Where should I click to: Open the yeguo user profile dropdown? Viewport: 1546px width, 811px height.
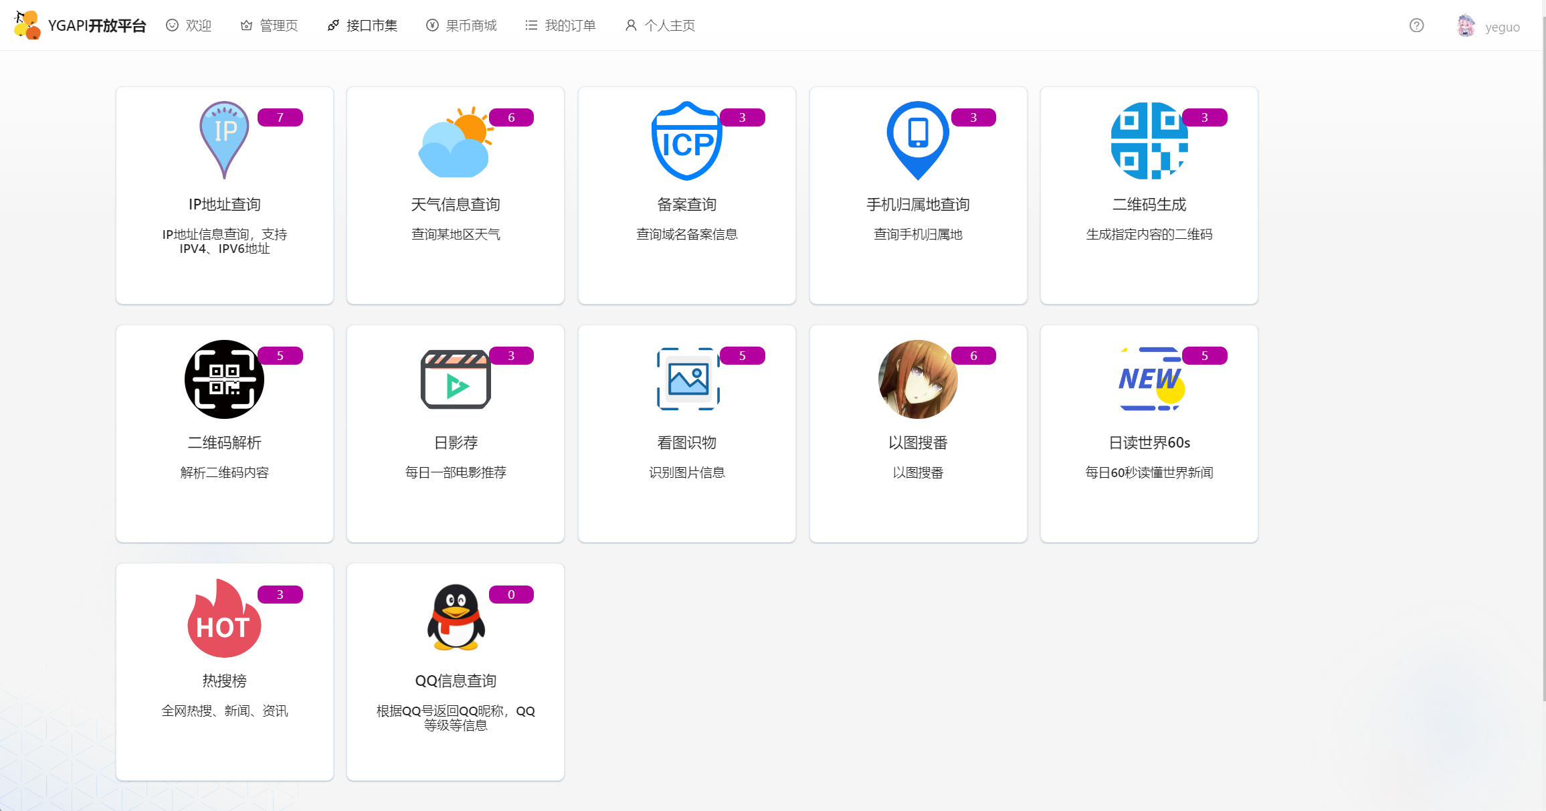point(1489,27)
